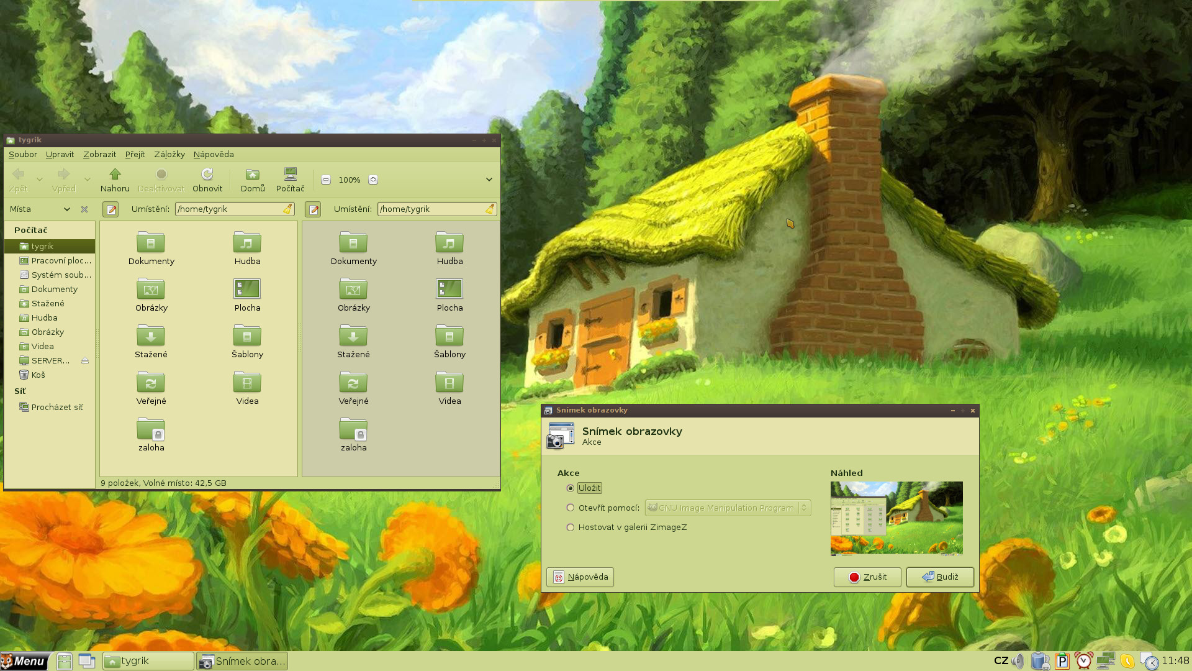Click the screenshot preview thumbnail under Náhled

[x=896, y=518]
